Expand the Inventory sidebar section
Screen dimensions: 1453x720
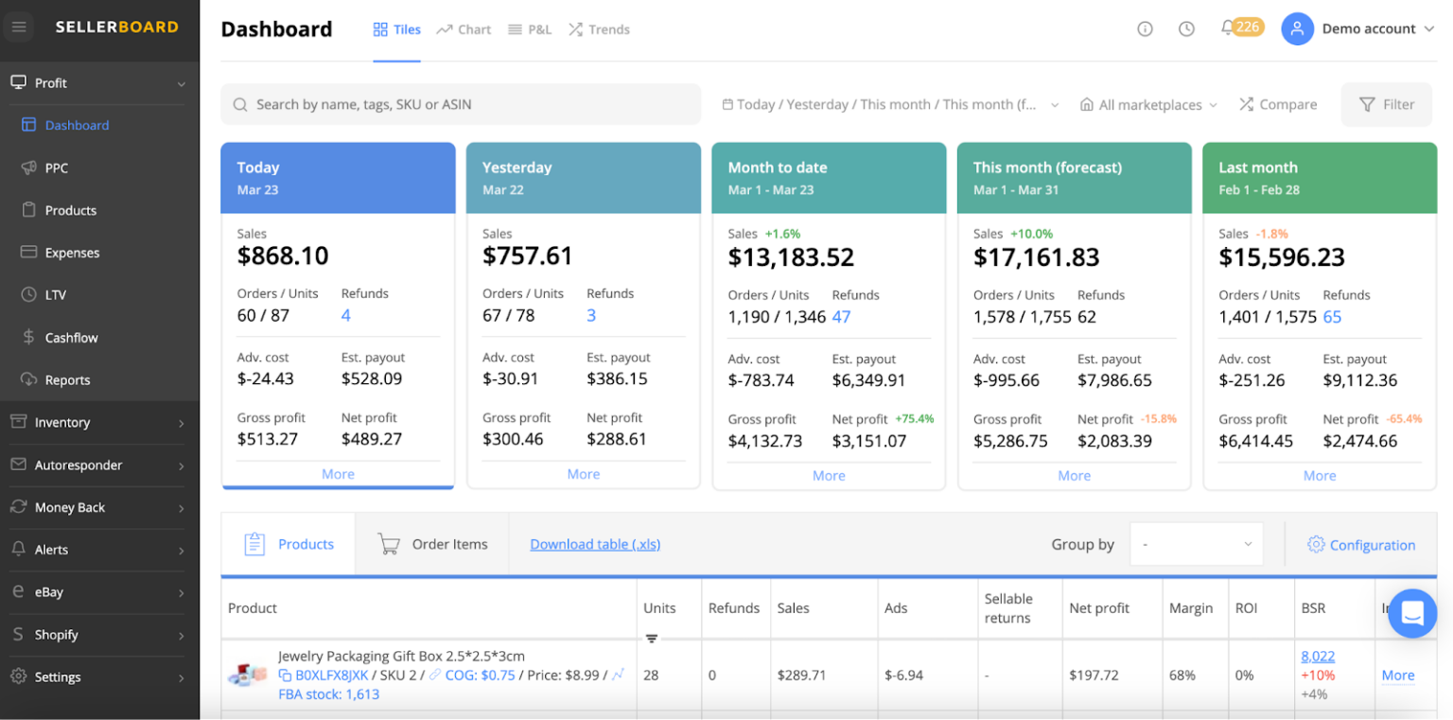click(64, 422)
